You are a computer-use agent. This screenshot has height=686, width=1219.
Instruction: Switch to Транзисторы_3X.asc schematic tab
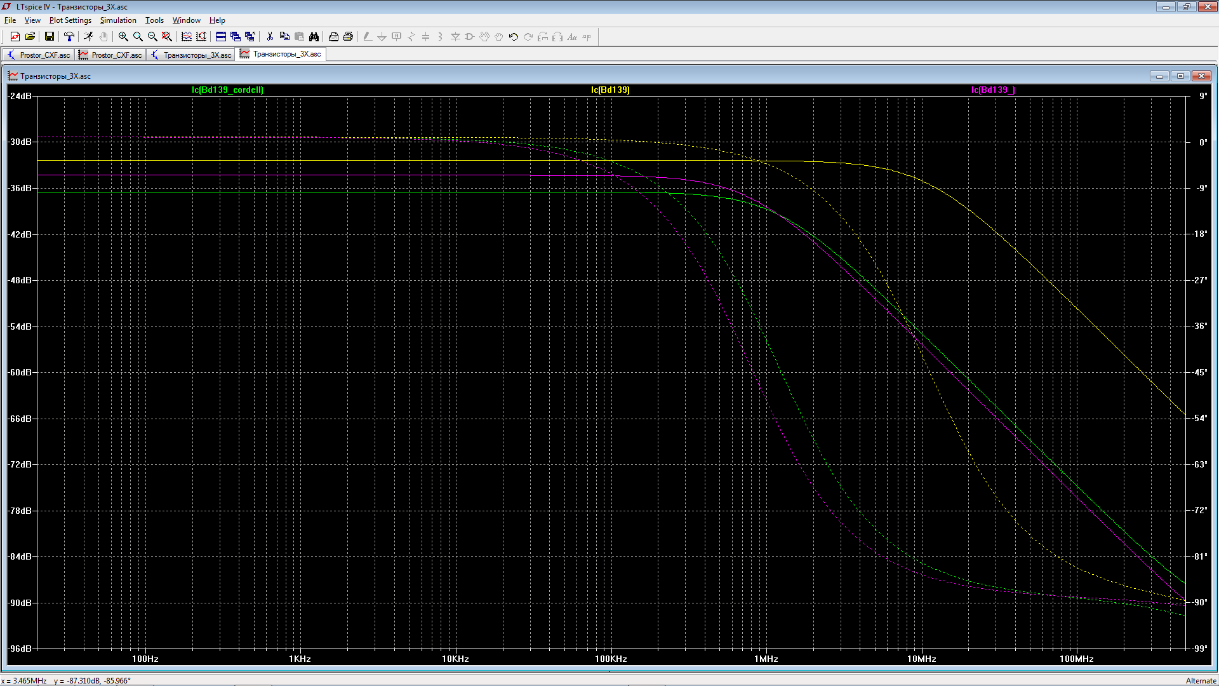[192, 55]
